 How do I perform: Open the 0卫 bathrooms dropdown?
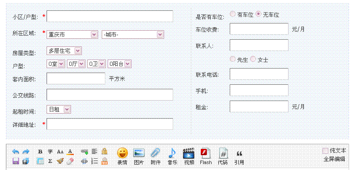pos(96,64)
